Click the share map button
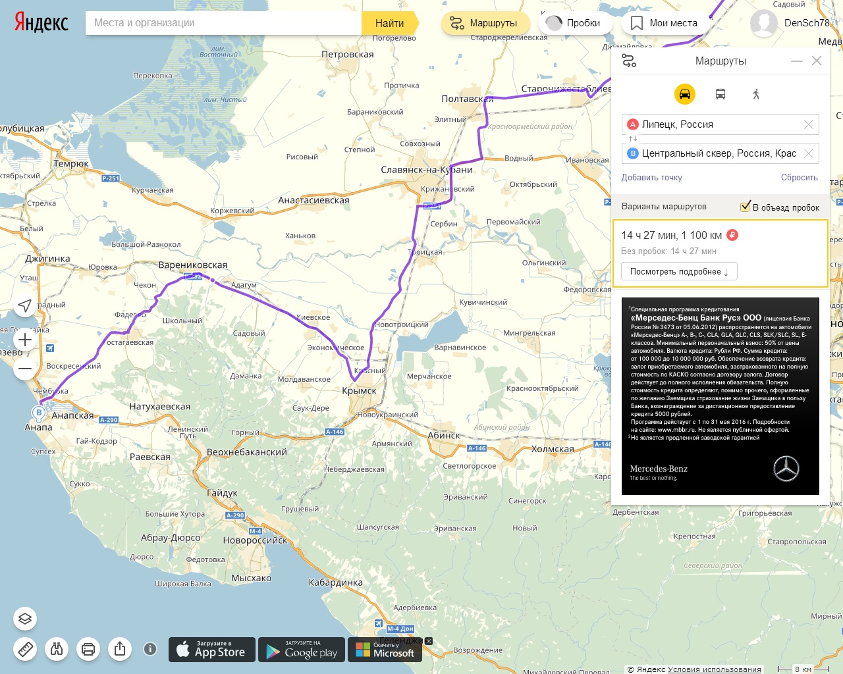Image resolution: width=843 pixels, height=674 pixels. 120,649
